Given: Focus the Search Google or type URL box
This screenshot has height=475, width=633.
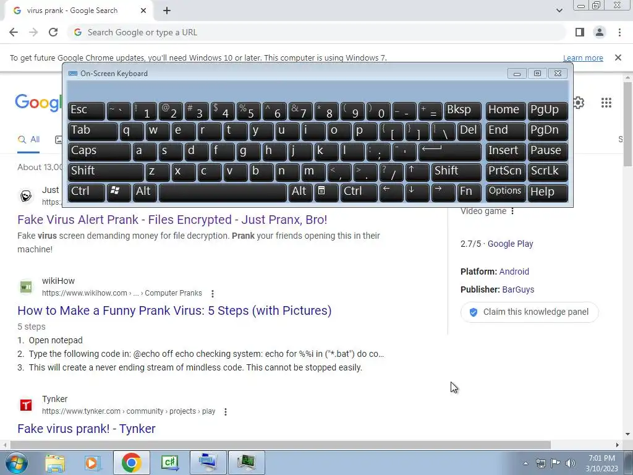Looking at the screenshot, I should 317,32.
